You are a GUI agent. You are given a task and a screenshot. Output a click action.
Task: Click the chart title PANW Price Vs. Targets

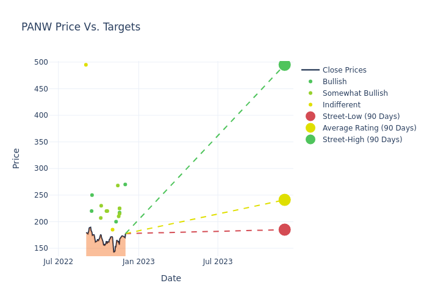81,27
